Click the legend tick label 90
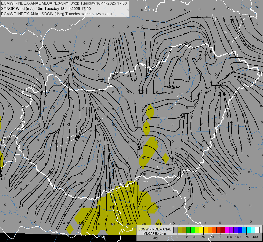This screenshot has width=263, height=242. click(220, 237)
